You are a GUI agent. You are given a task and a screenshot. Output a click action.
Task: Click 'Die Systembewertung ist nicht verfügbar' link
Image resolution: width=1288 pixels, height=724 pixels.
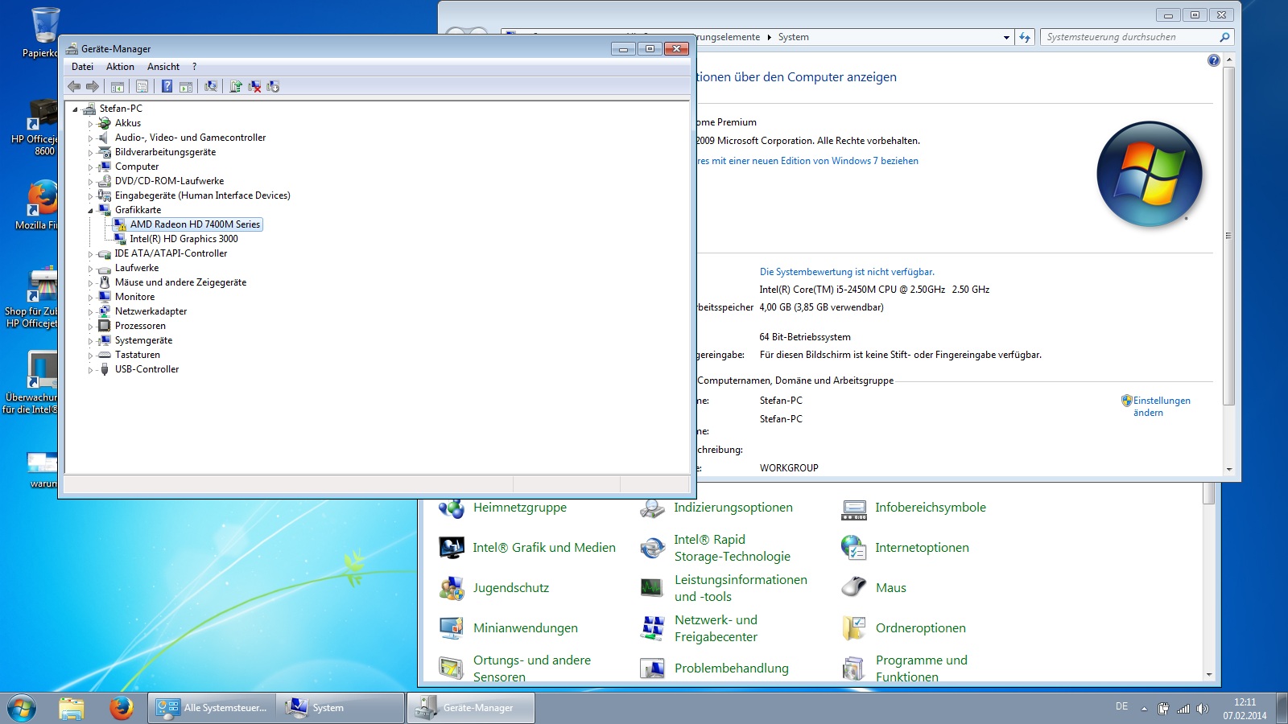pyautogui.click(x=847, y=272)
